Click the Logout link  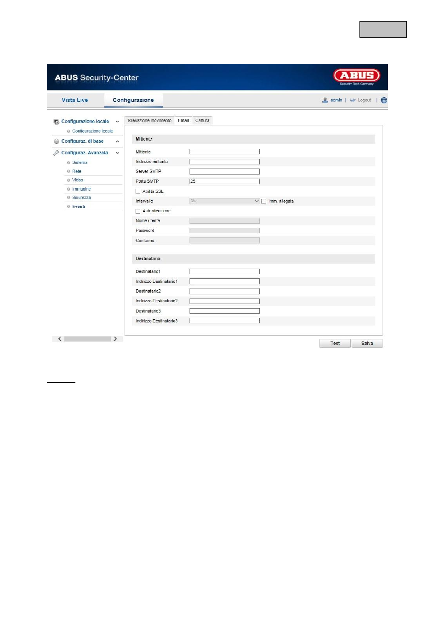coord(365,100)
